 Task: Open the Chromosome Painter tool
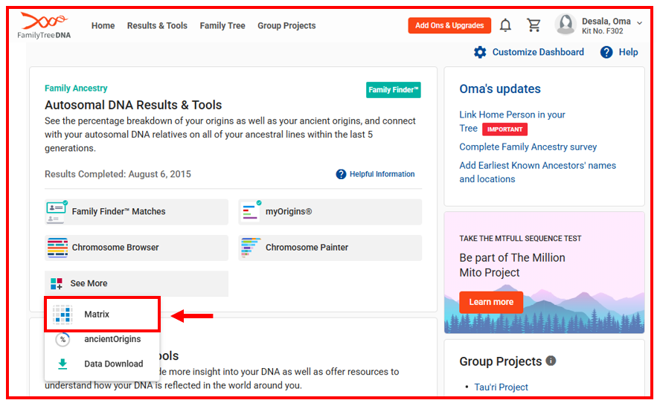(330, 248)
